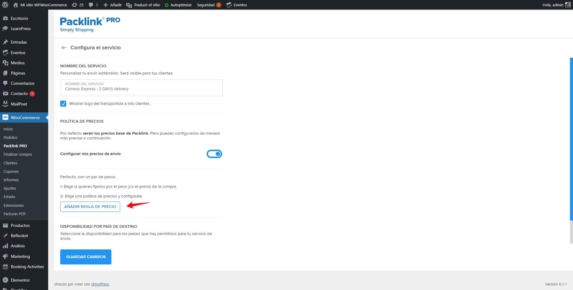Viewport: 573px width, 290px height.
Task: Click the WordPress logo icon in admin bar
Action: tap(5, 5)
